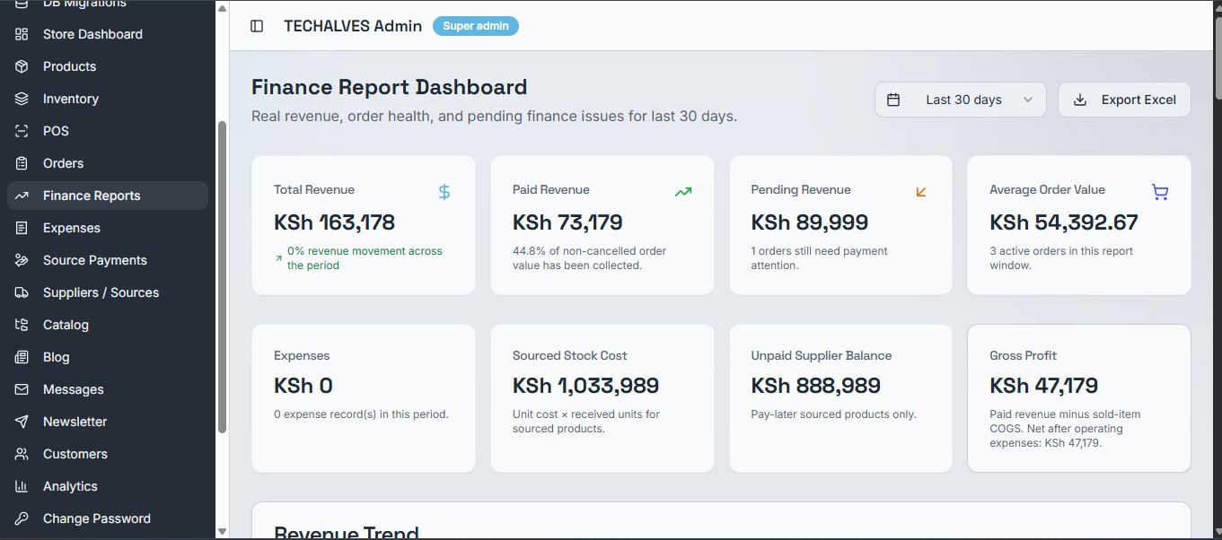Click the 0% revenue movement text
The height and width of the screenshot is (540, 1222).
365,258
